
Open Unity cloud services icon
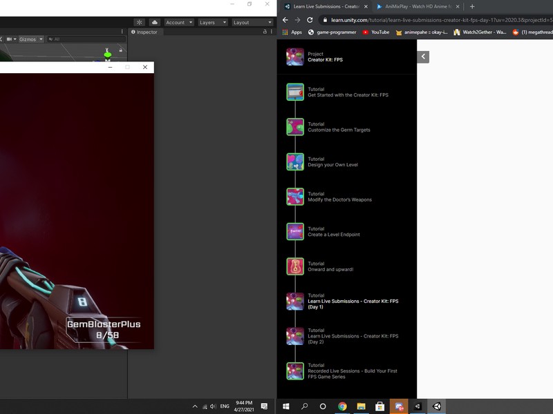pyautogui.click(x=154, y=22)
